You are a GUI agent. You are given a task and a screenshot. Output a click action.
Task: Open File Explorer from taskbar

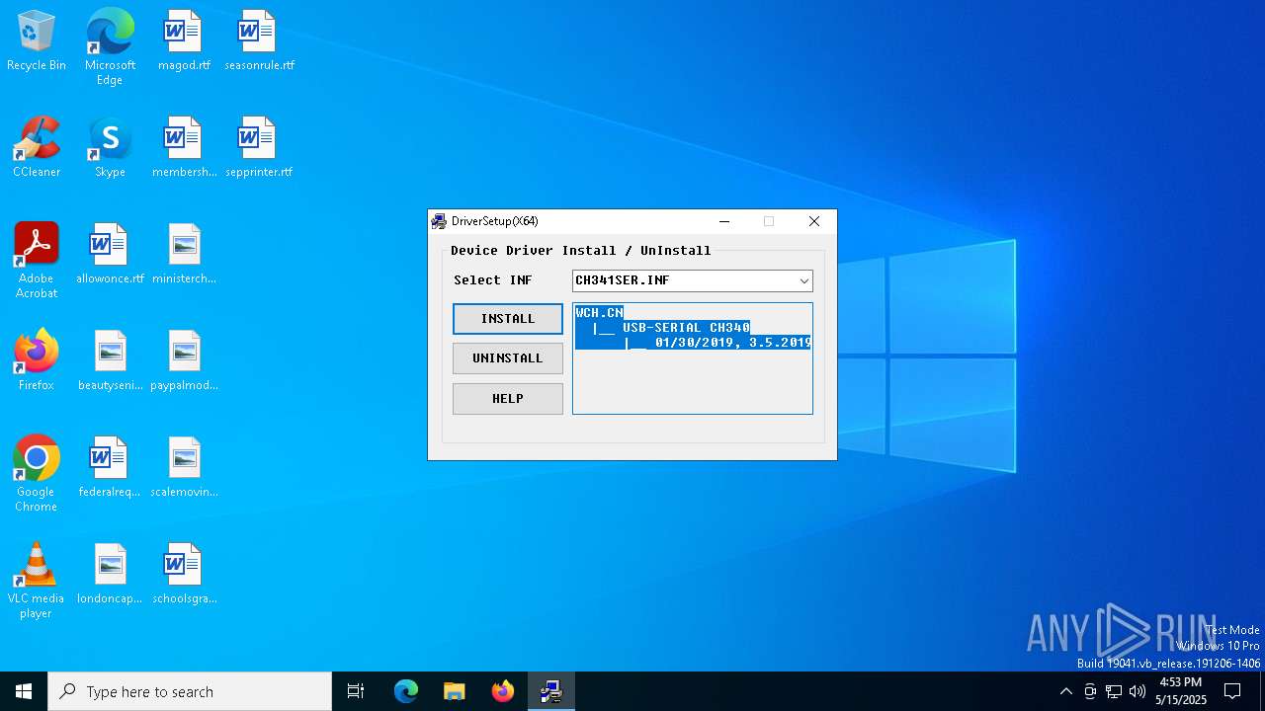454,691
